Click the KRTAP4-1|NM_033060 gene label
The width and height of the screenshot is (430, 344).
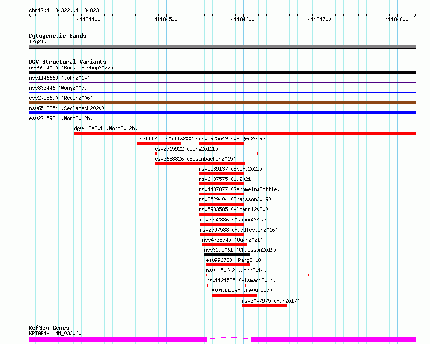(55, 333)
